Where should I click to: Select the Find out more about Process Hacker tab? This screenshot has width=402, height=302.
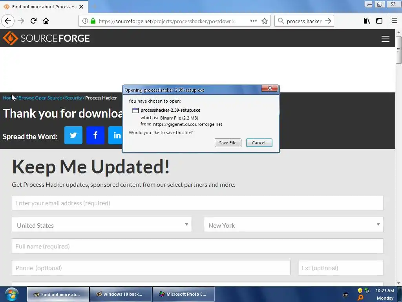coord(44,7)
